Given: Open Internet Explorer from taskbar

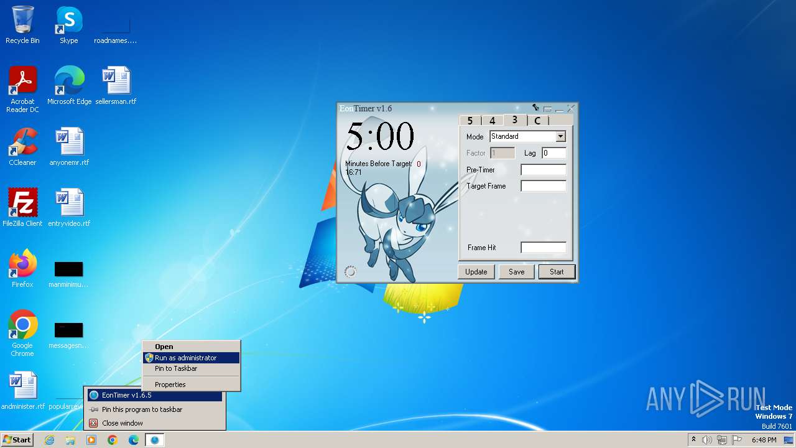Looking at the screenshot, I should pyautogui.click(x=49, y=440).
